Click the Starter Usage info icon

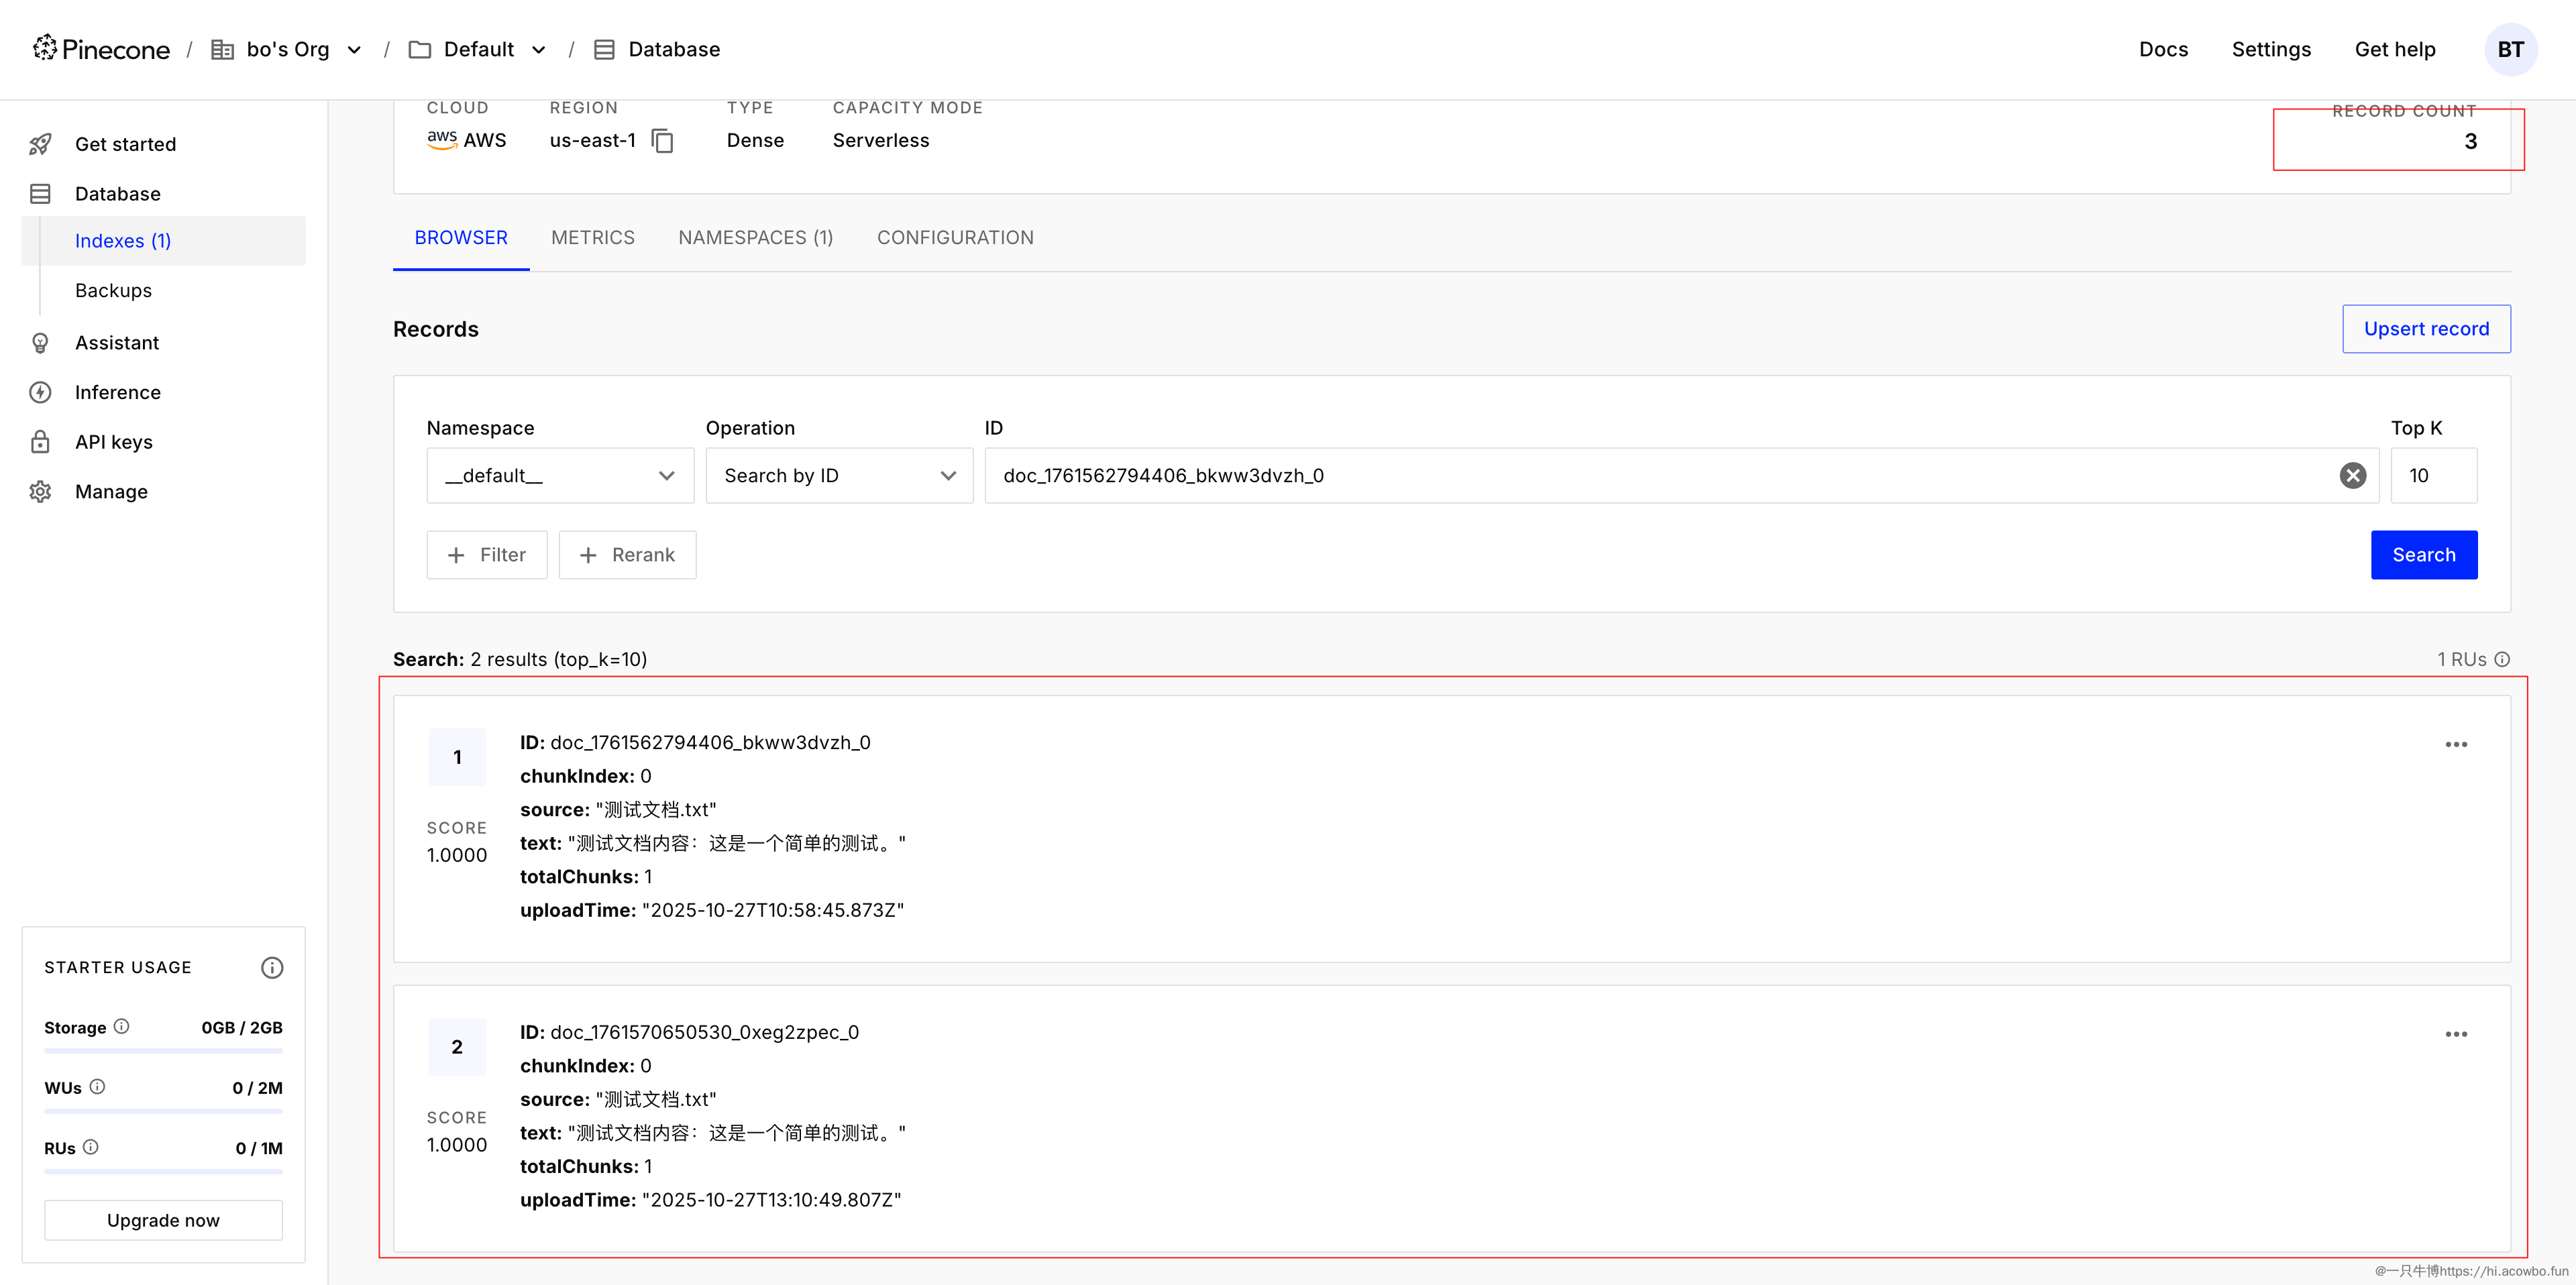click(x=272, y=967)
